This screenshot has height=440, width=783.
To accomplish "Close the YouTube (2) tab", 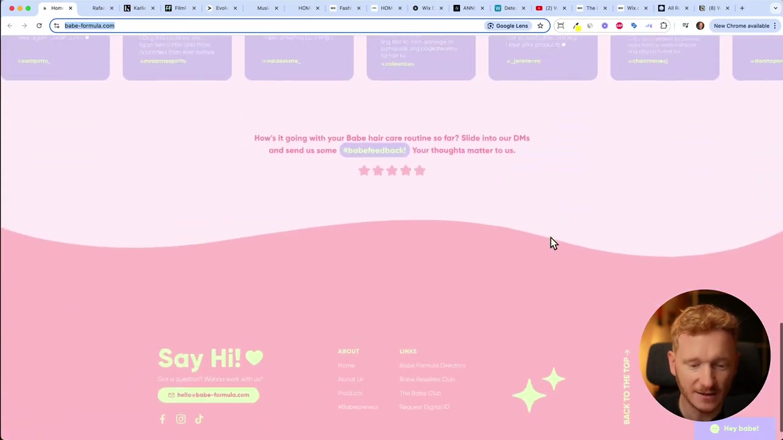I will [x=564, y=8].
